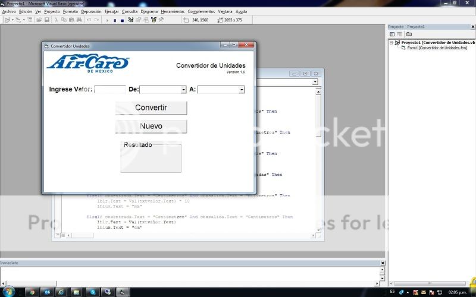This screenshot has height=297, width=476.
Task: Click the End (stop) toolbar button
Action: [123, 20]
